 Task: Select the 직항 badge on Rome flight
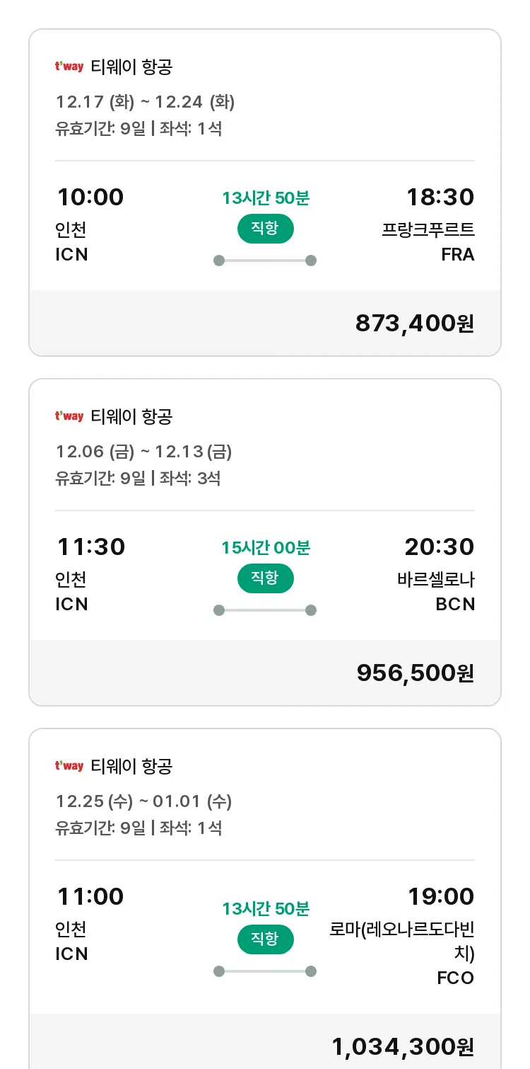point(265,939)
